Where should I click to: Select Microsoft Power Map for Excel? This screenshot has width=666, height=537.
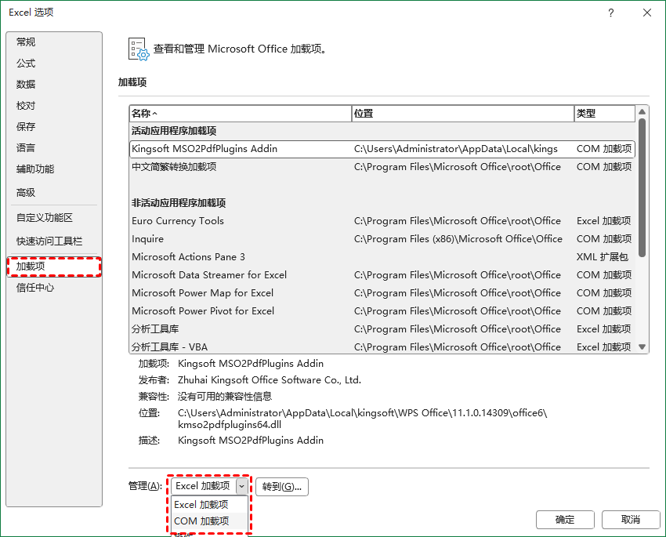(382, 293)
